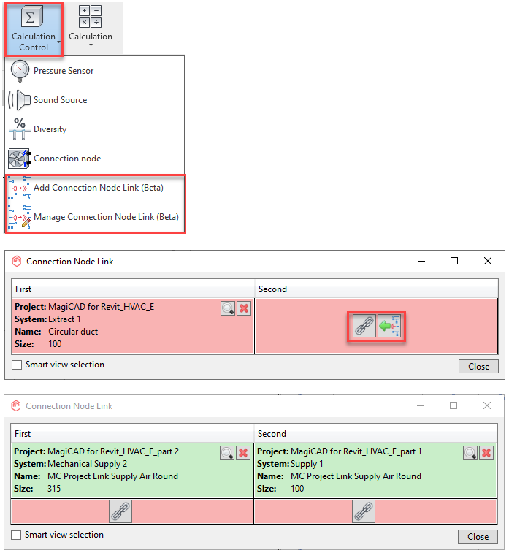Maximize the upper Connection Node Link window
This screenshot has width=509, height=553.
coord(454,261)
